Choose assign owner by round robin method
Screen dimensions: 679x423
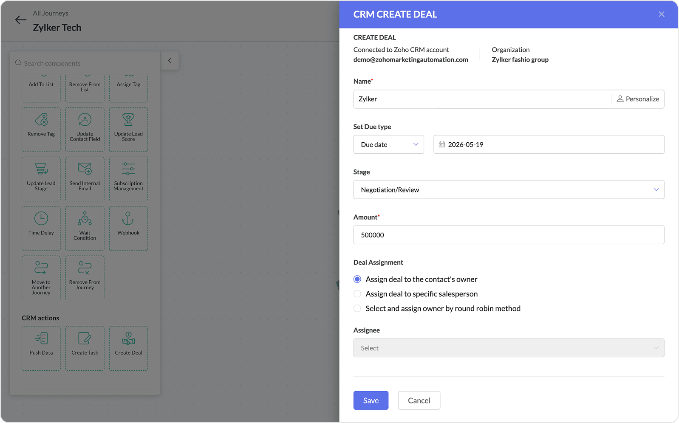click(x=357, y=308)
